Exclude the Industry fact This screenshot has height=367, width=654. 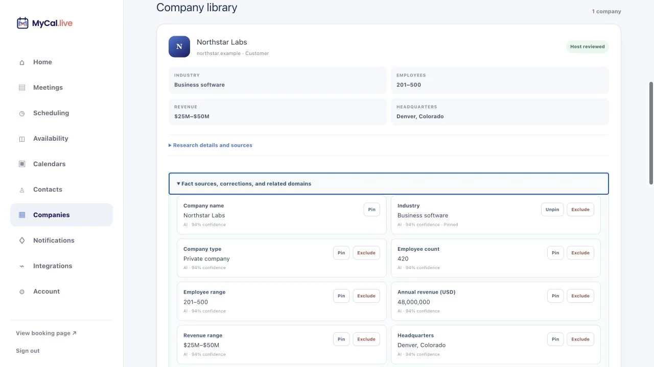(x=580, y=209)
